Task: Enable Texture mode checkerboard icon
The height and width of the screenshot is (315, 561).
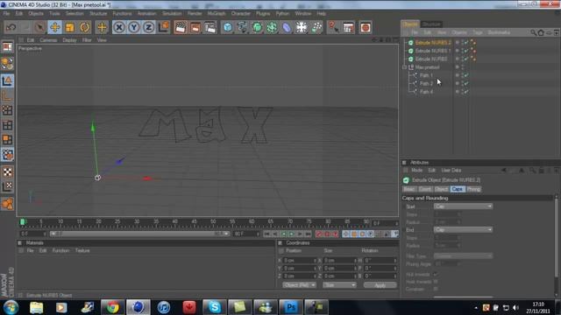Action: [x=7, y=171]
